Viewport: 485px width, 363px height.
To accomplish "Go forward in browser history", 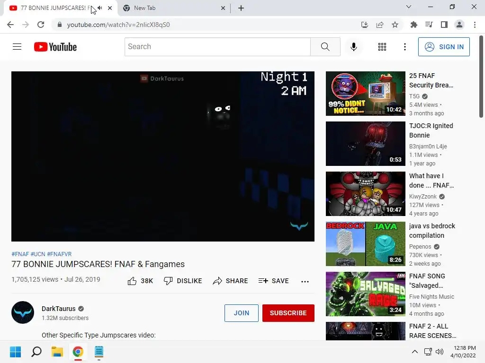I will (26, 25).
